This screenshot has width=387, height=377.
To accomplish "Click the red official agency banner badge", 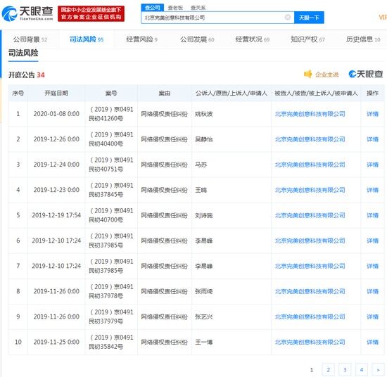I will [x=91, y=13].
